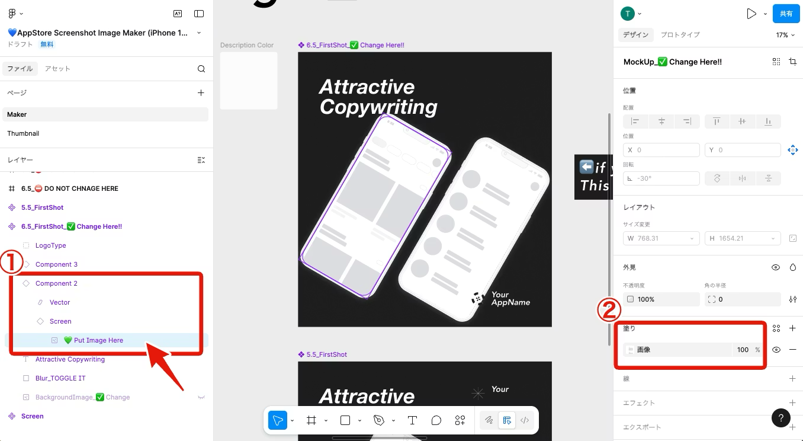Toggle the sidebar panel layout icon
The image size is (803, 441).
(199, 14)
